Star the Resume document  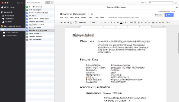88,14
